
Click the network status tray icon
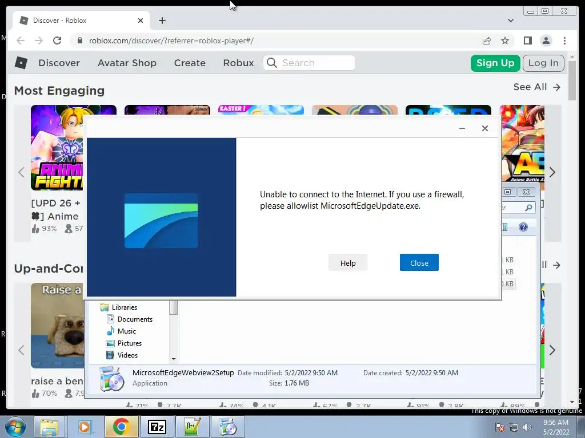point(514,427)
